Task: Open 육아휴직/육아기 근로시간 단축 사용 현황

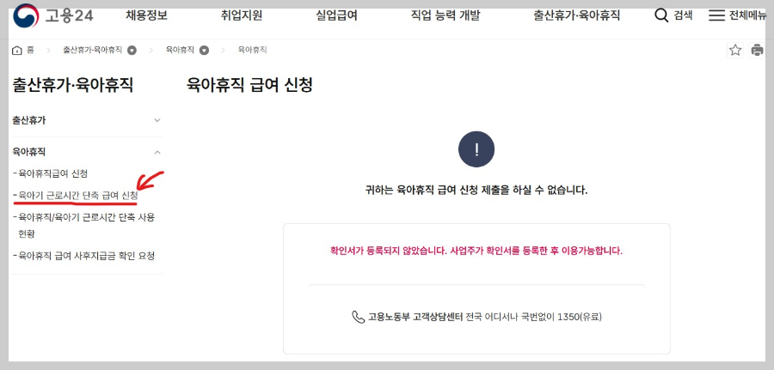Action: tap(84, 225)
